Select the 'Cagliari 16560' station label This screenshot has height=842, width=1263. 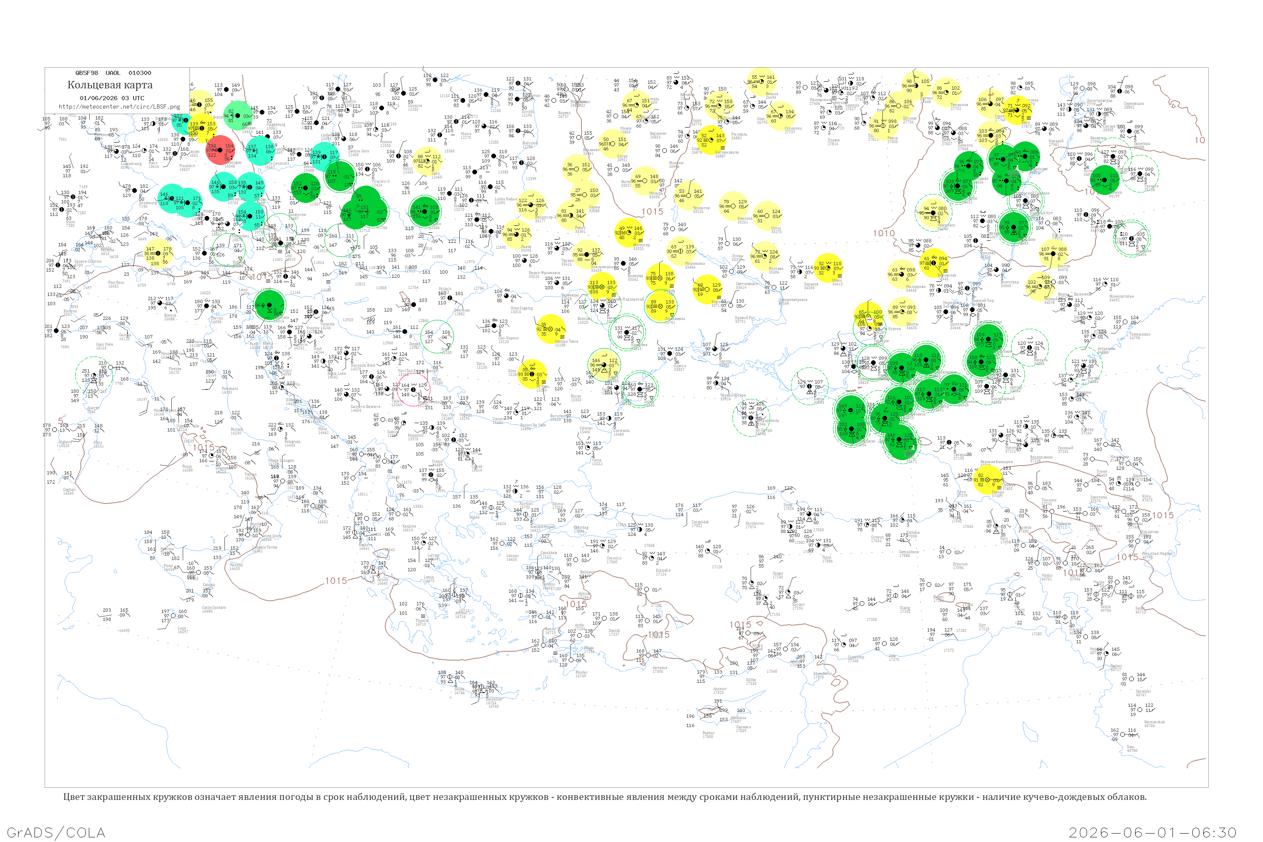tap(69, 491)
